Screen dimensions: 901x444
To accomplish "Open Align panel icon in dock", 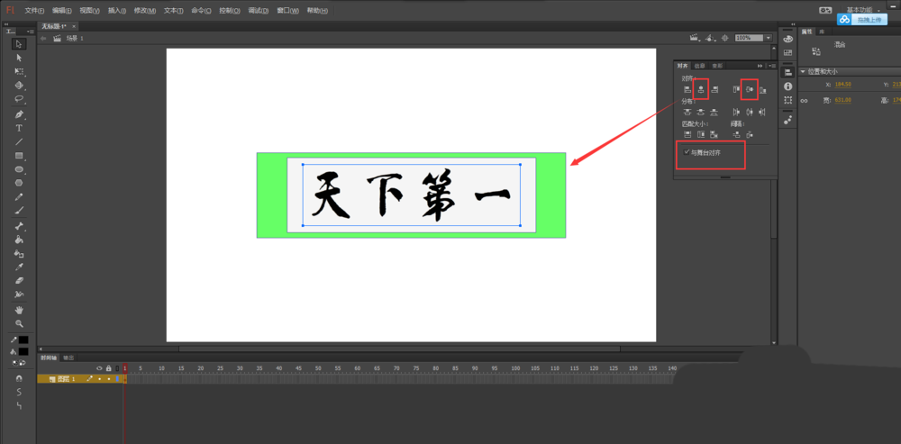I will pos(787,71).
